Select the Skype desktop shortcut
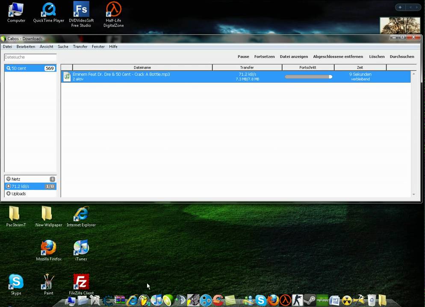 pyautogui.click(x=16, y=284)
